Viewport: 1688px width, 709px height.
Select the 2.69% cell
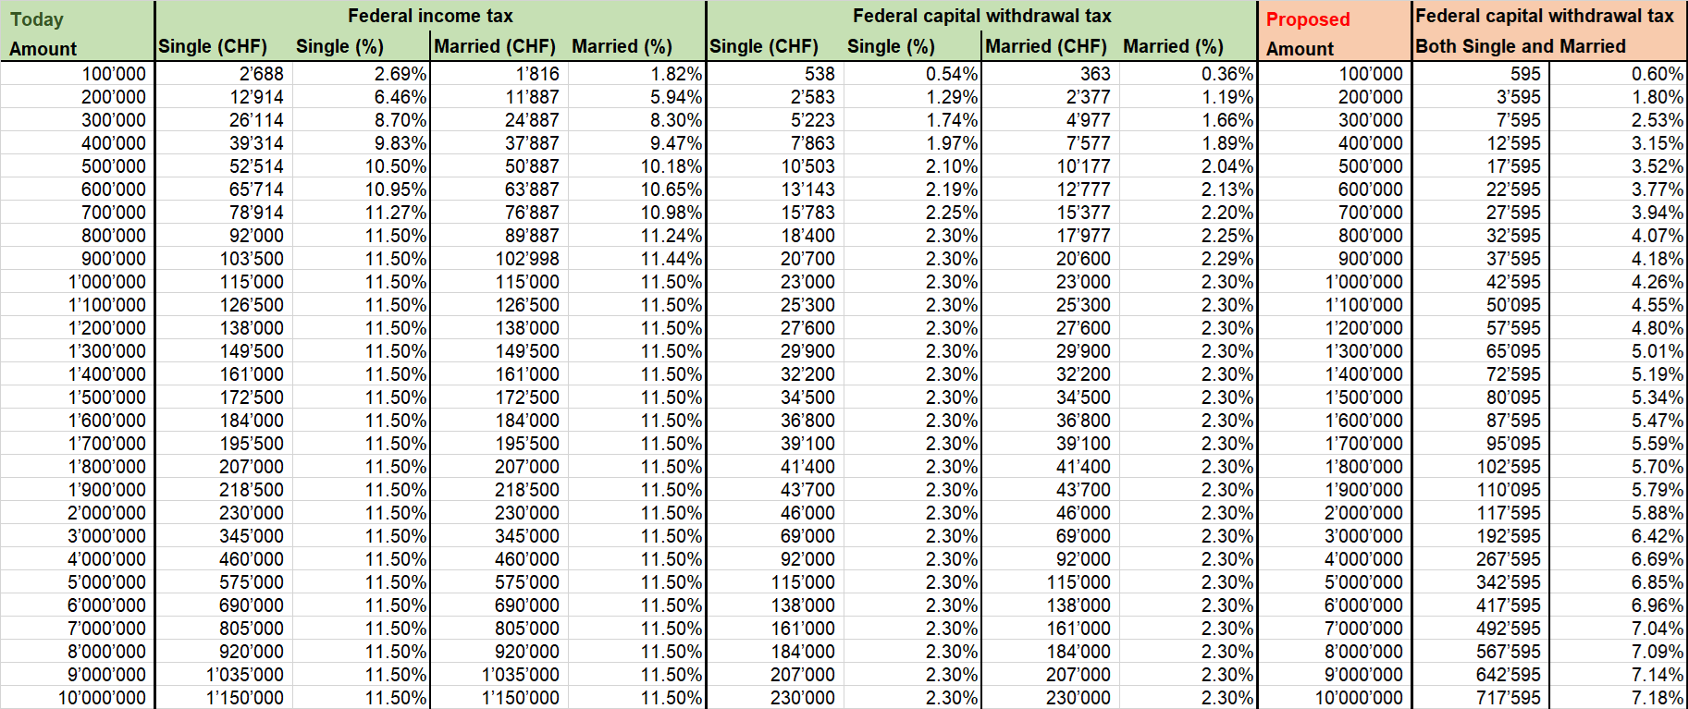[362, 74]
